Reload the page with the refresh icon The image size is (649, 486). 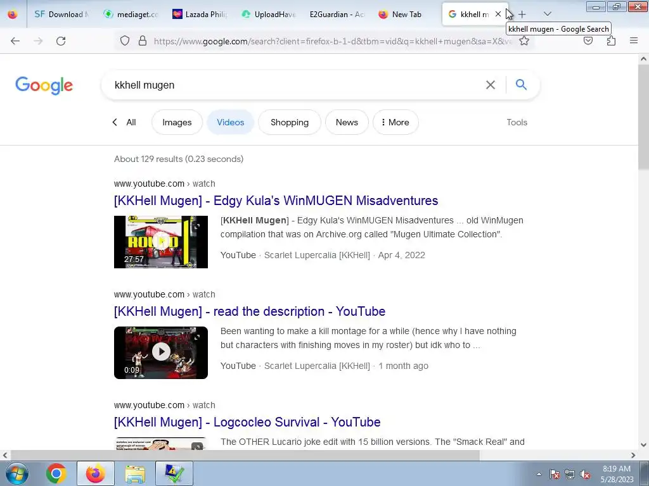61,41
